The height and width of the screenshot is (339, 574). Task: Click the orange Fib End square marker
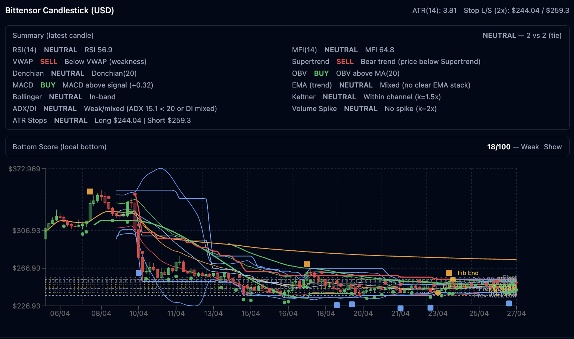point(449,273)
